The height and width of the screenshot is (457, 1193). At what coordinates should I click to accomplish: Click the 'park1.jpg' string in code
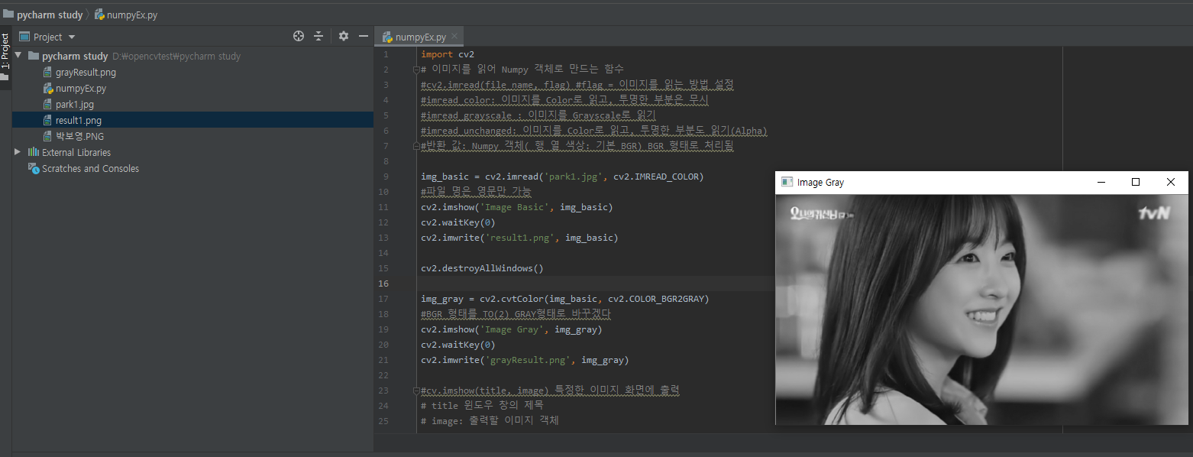[x=576, y=177]
